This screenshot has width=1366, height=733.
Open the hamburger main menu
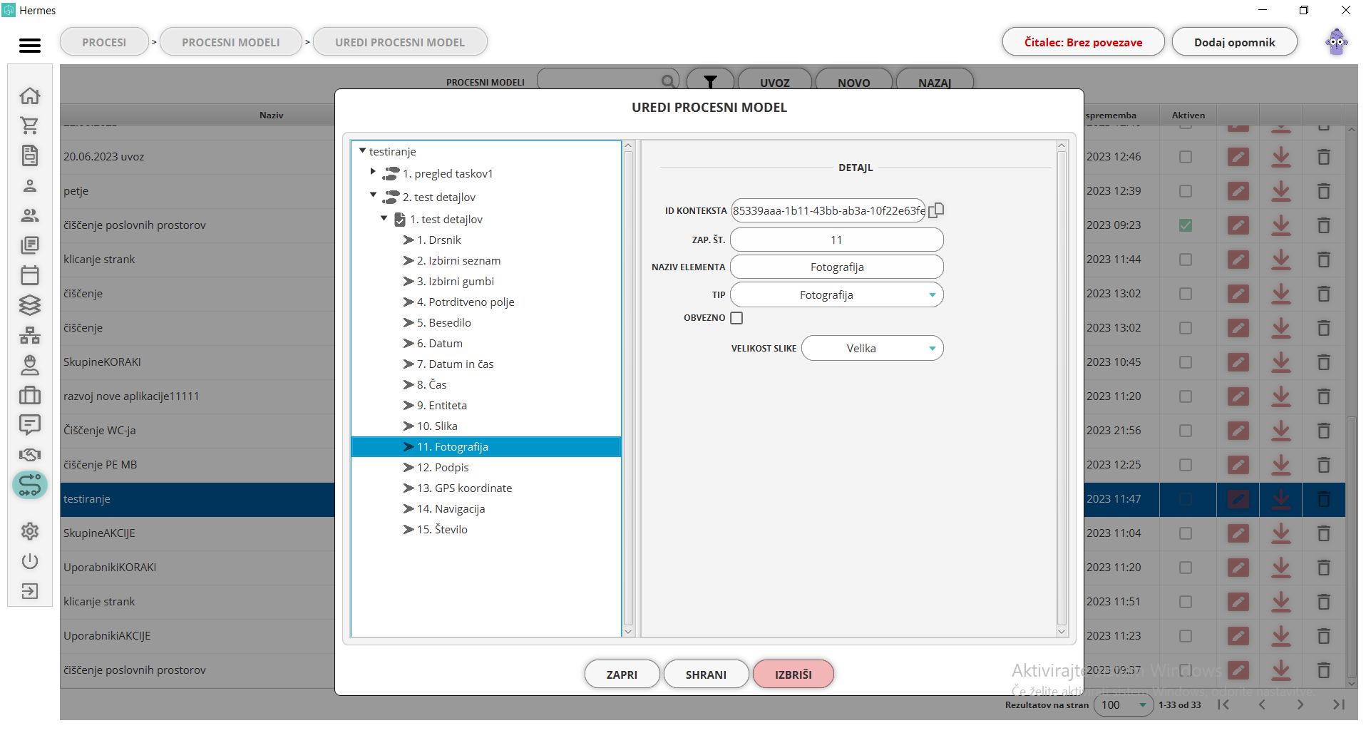click(30, 46)
